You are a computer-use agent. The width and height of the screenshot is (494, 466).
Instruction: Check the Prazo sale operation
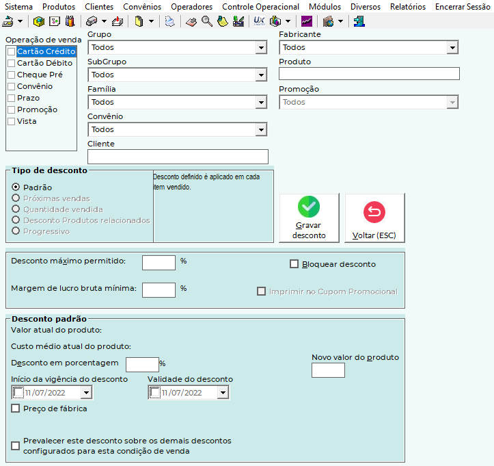pyautogui.click(x=12, y=98)
